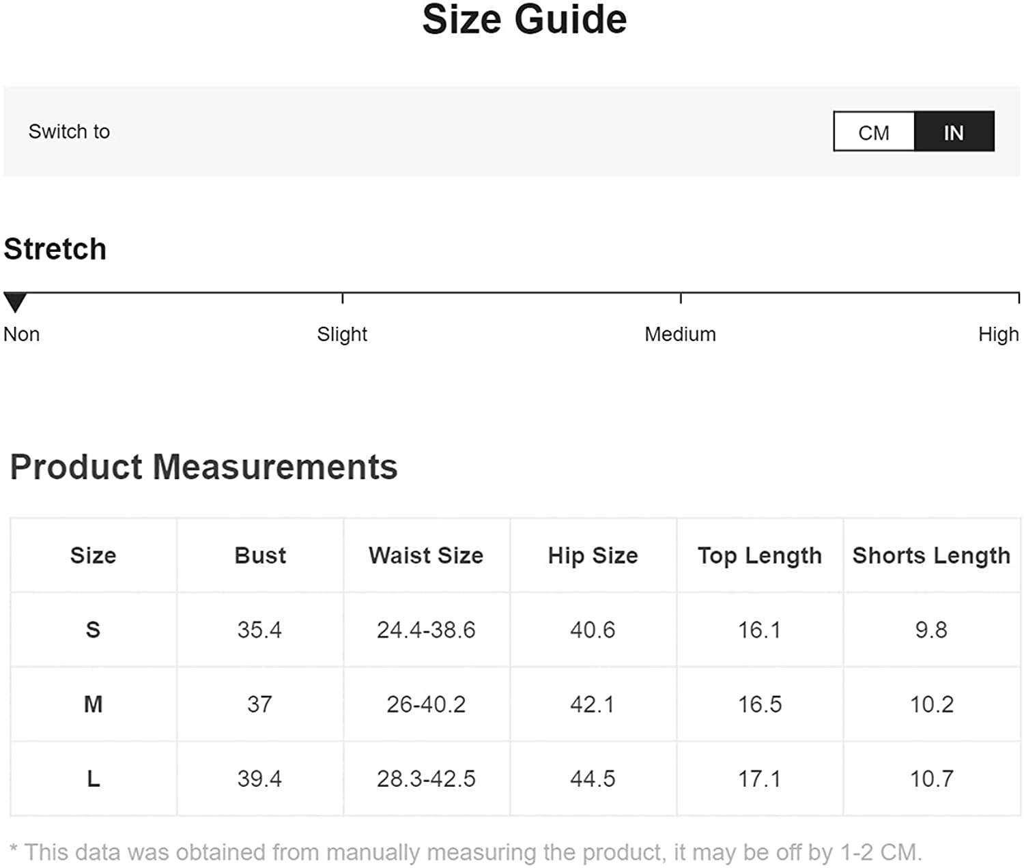Click the M size row label
Screen dimensions: 1024x868
94,704
